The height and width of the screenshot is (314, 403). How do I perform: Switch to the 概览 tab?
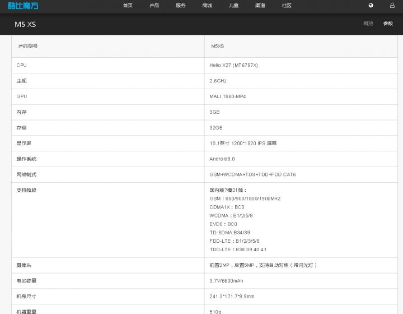[x=368, y=24]
